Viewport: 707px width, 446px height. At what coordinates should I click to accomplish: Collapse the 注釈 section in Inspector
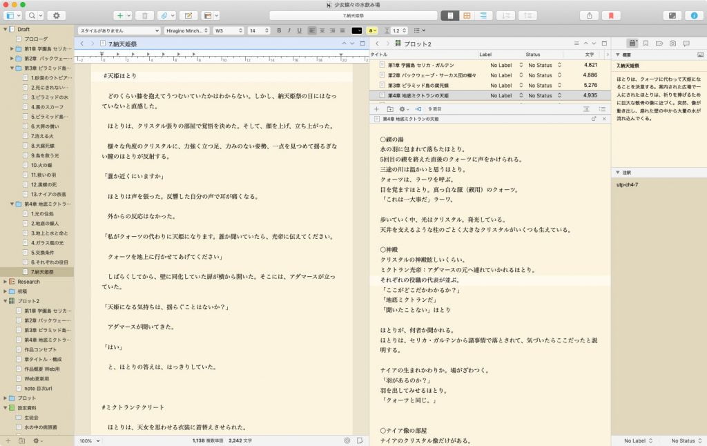click(618, 173)
